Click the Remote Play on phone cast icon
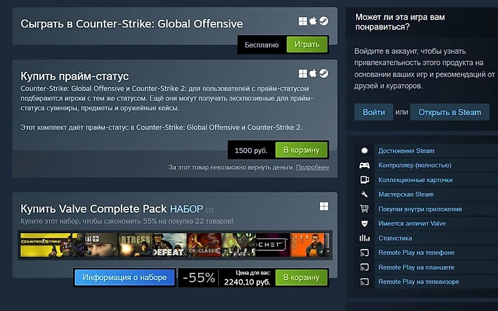 [x=364, y=252]
